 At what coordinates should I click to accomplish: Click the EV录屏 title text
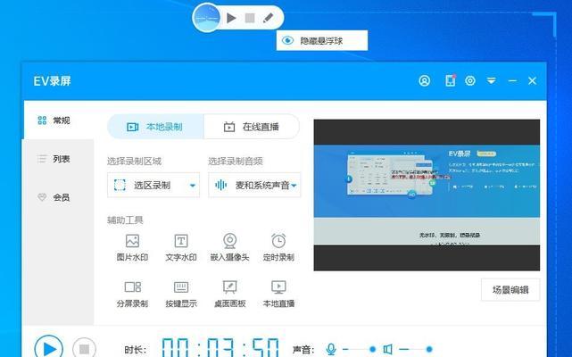52,80
